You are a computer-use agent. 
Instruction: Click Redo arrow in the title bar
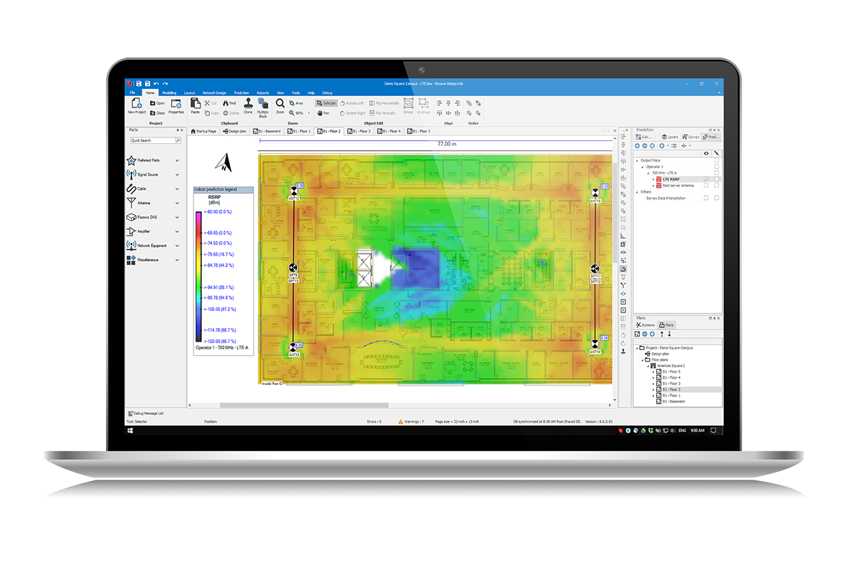(165, 83)
